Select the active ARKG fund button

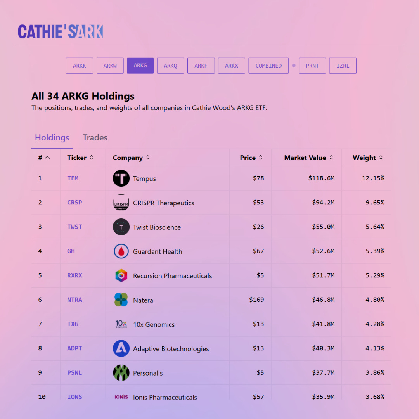(140, 66)
